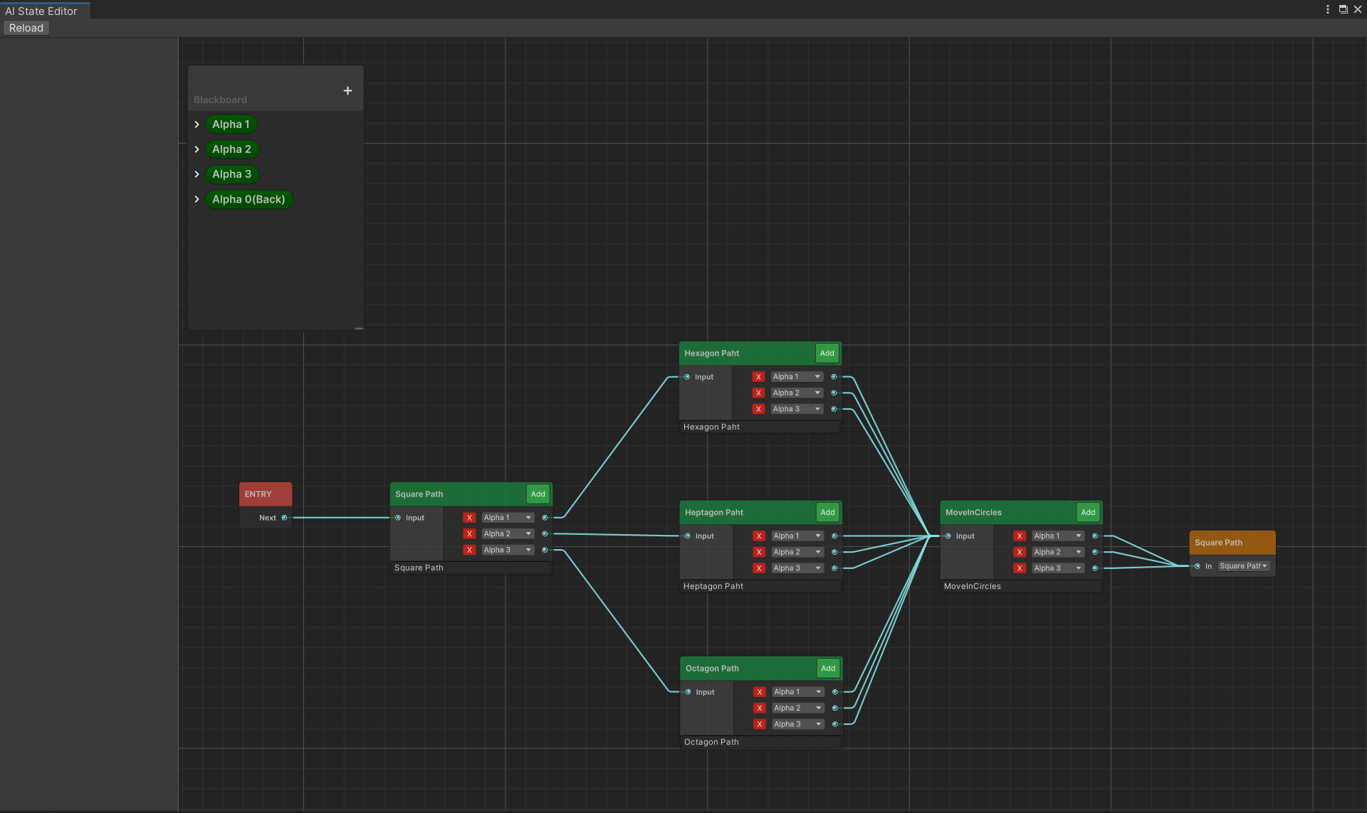Delete Alpha 3 row in Octagon Path node

pyautogui.click(x=760, y=724)
